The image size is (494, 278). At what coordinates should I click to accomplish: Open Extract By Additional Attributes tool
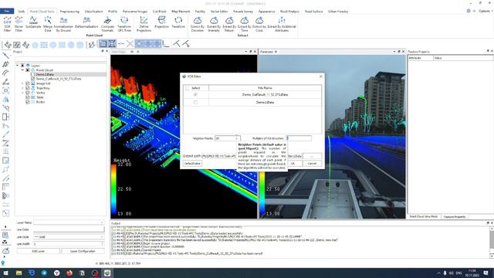pyautogui.click(x=282, y=24)
